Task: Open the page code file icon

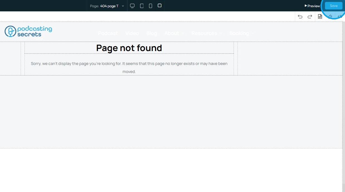Action: tap(320, 17)
